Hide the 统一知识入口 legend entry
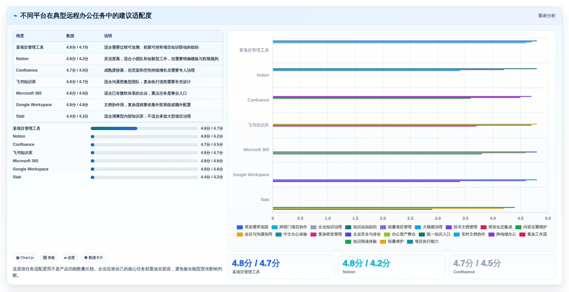 [x=435, y=234]
